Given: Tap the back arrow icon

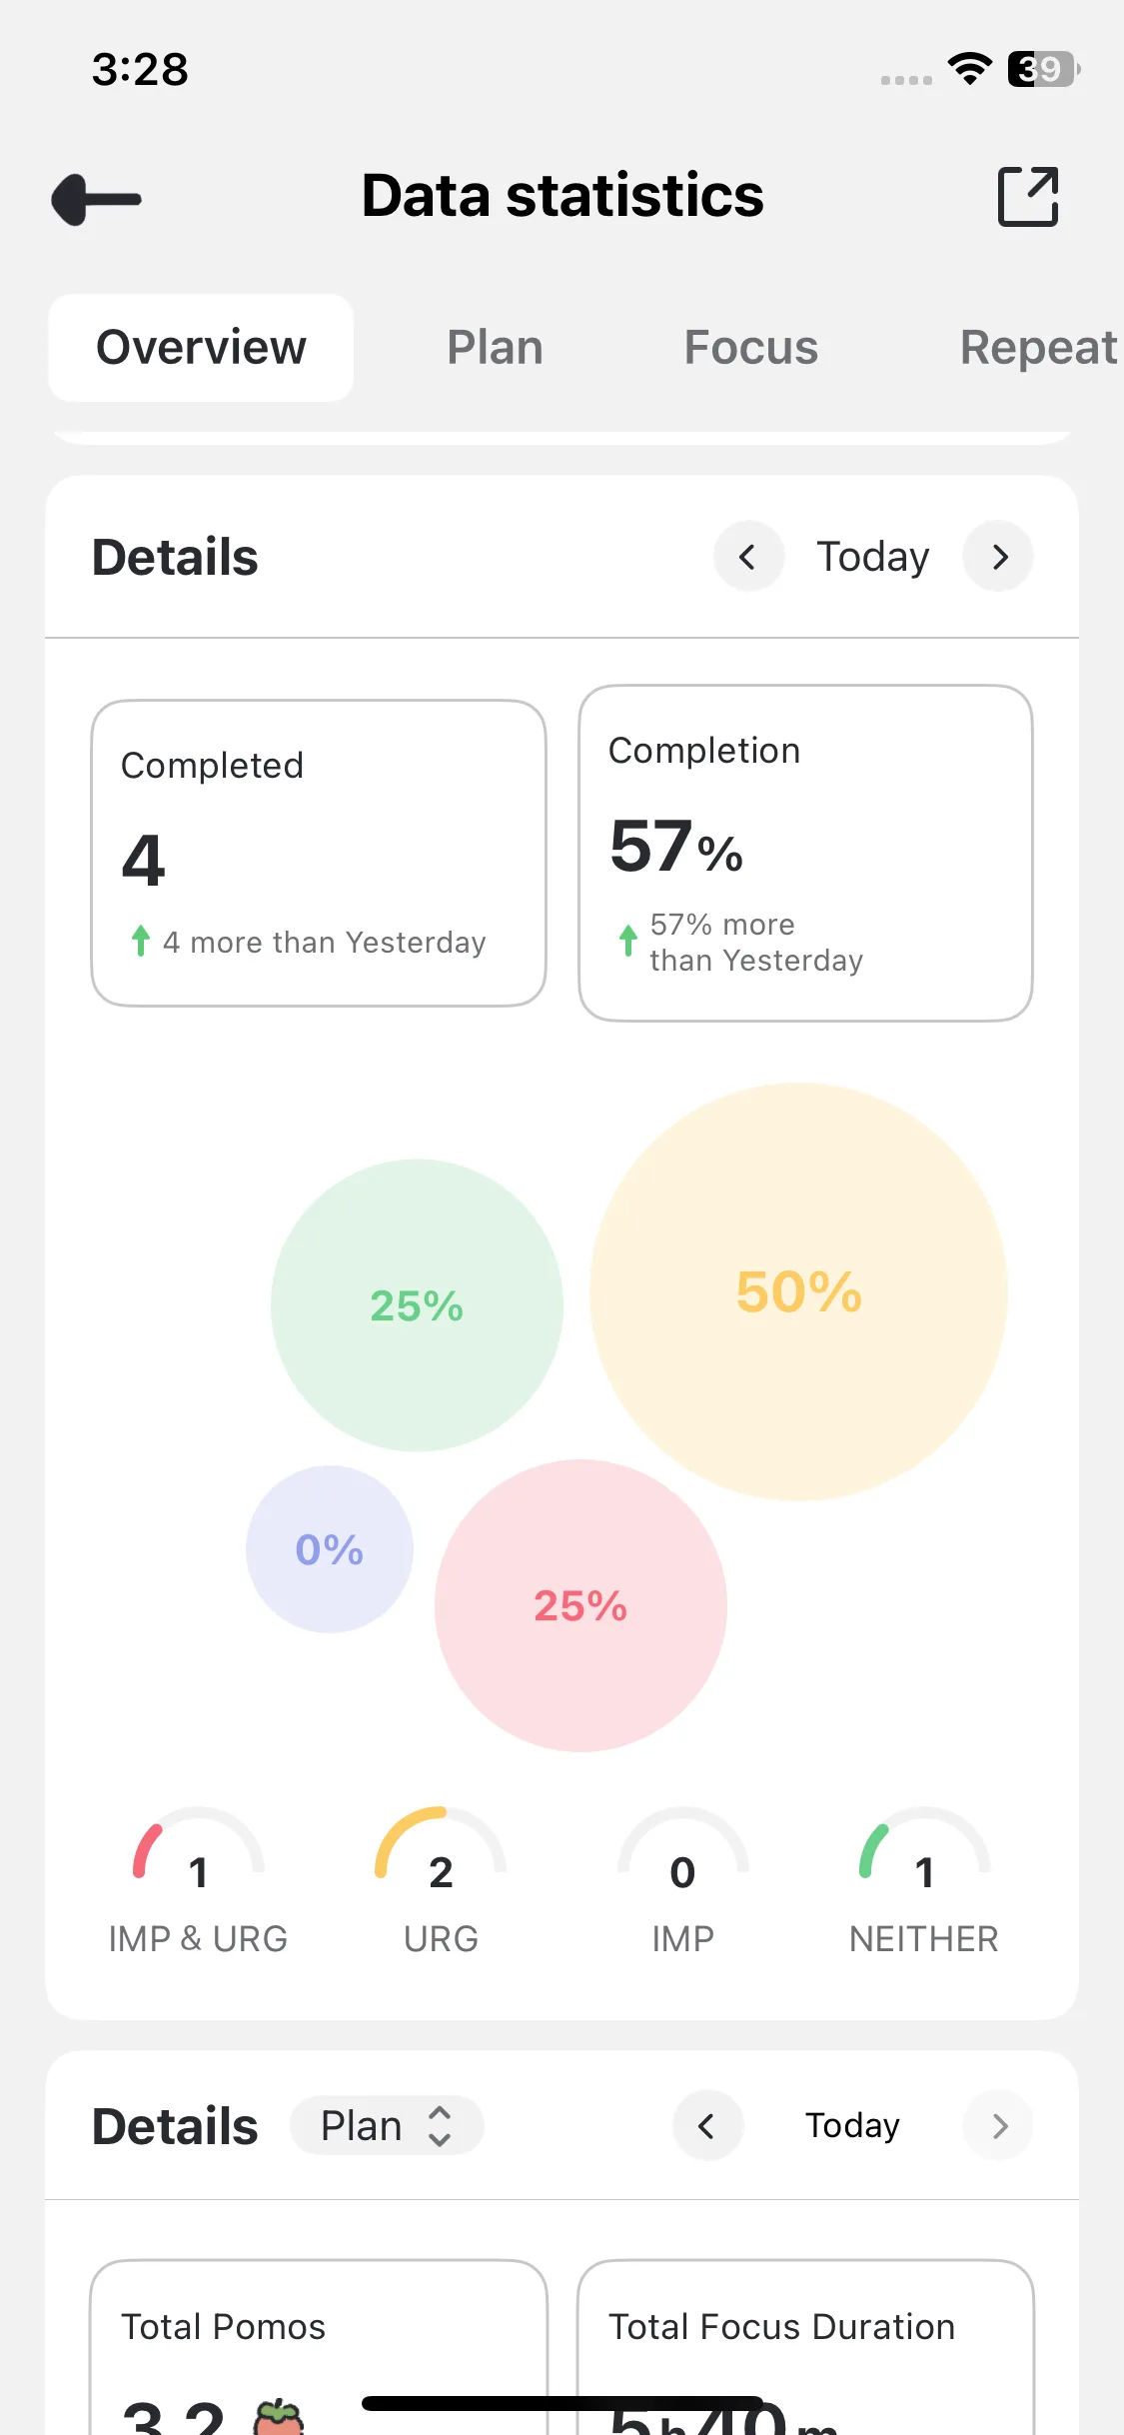Looking at the screenshot, I should tap(97, 199).
